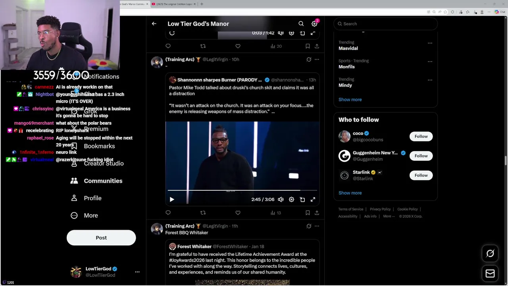Open Premium in the sidebar
The height and width of the screenshot is (286, 508).
coord(96,129)
